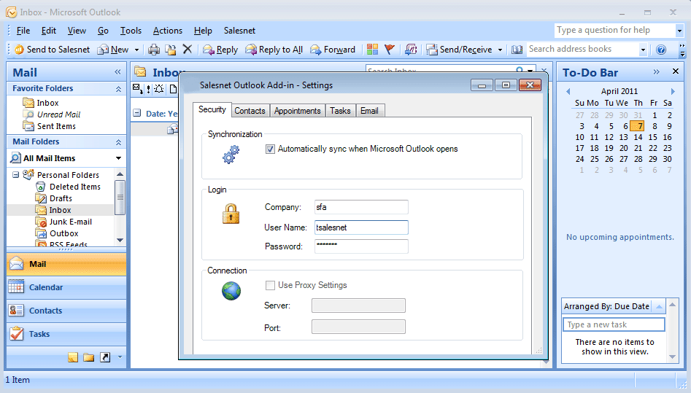Click the Type a new task field
Viewport: 691px width, 393px height.
point(614,324)
